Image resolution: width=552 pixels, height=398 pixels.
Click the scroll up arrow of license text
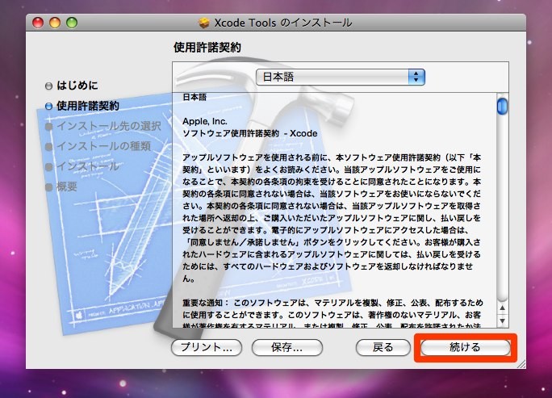[x=502, y=308]
